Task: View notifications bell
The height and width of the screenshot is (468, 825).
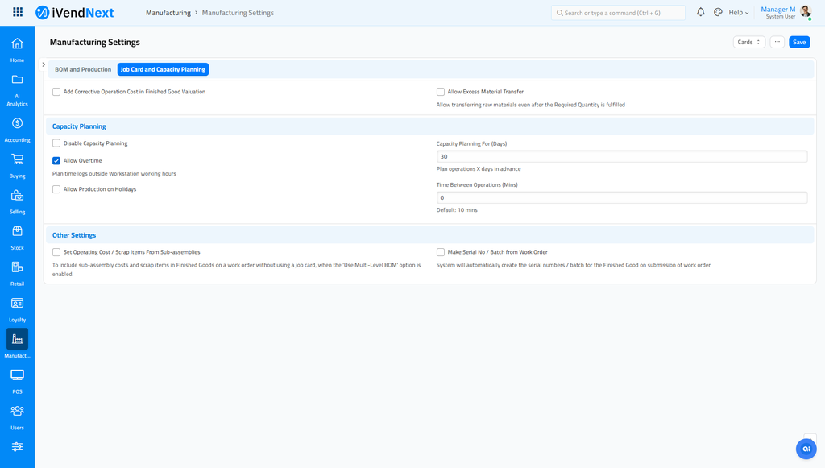Action: 700,12
